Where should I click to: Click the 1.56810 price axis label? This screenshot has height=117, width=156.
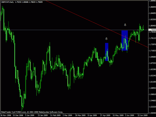point(153,94)
